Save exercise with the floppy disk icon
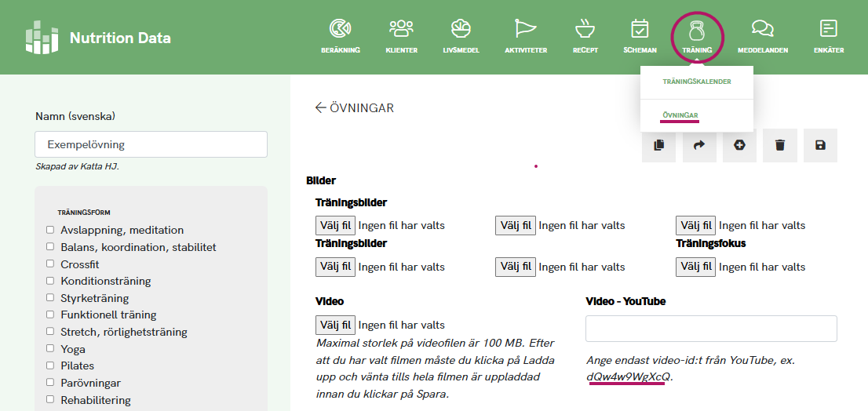The width and height of the screenshot is (868, 411). (x=820, y=145)
